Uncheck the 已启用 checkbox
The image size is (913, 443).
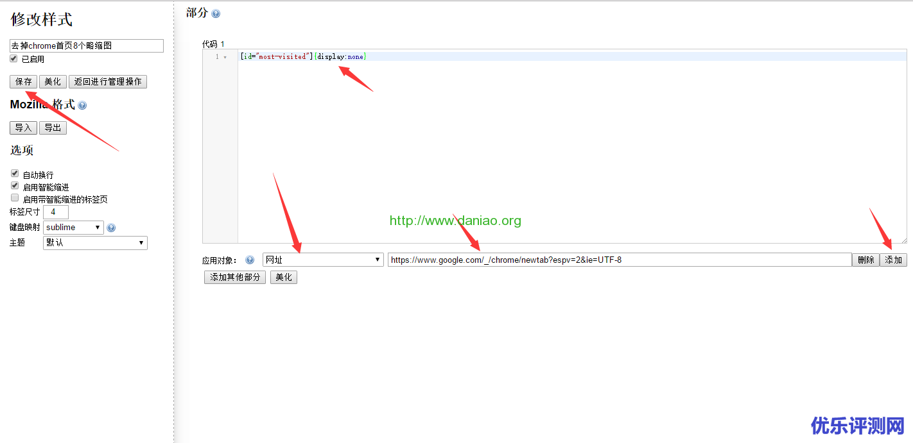[x=13, y=58]
